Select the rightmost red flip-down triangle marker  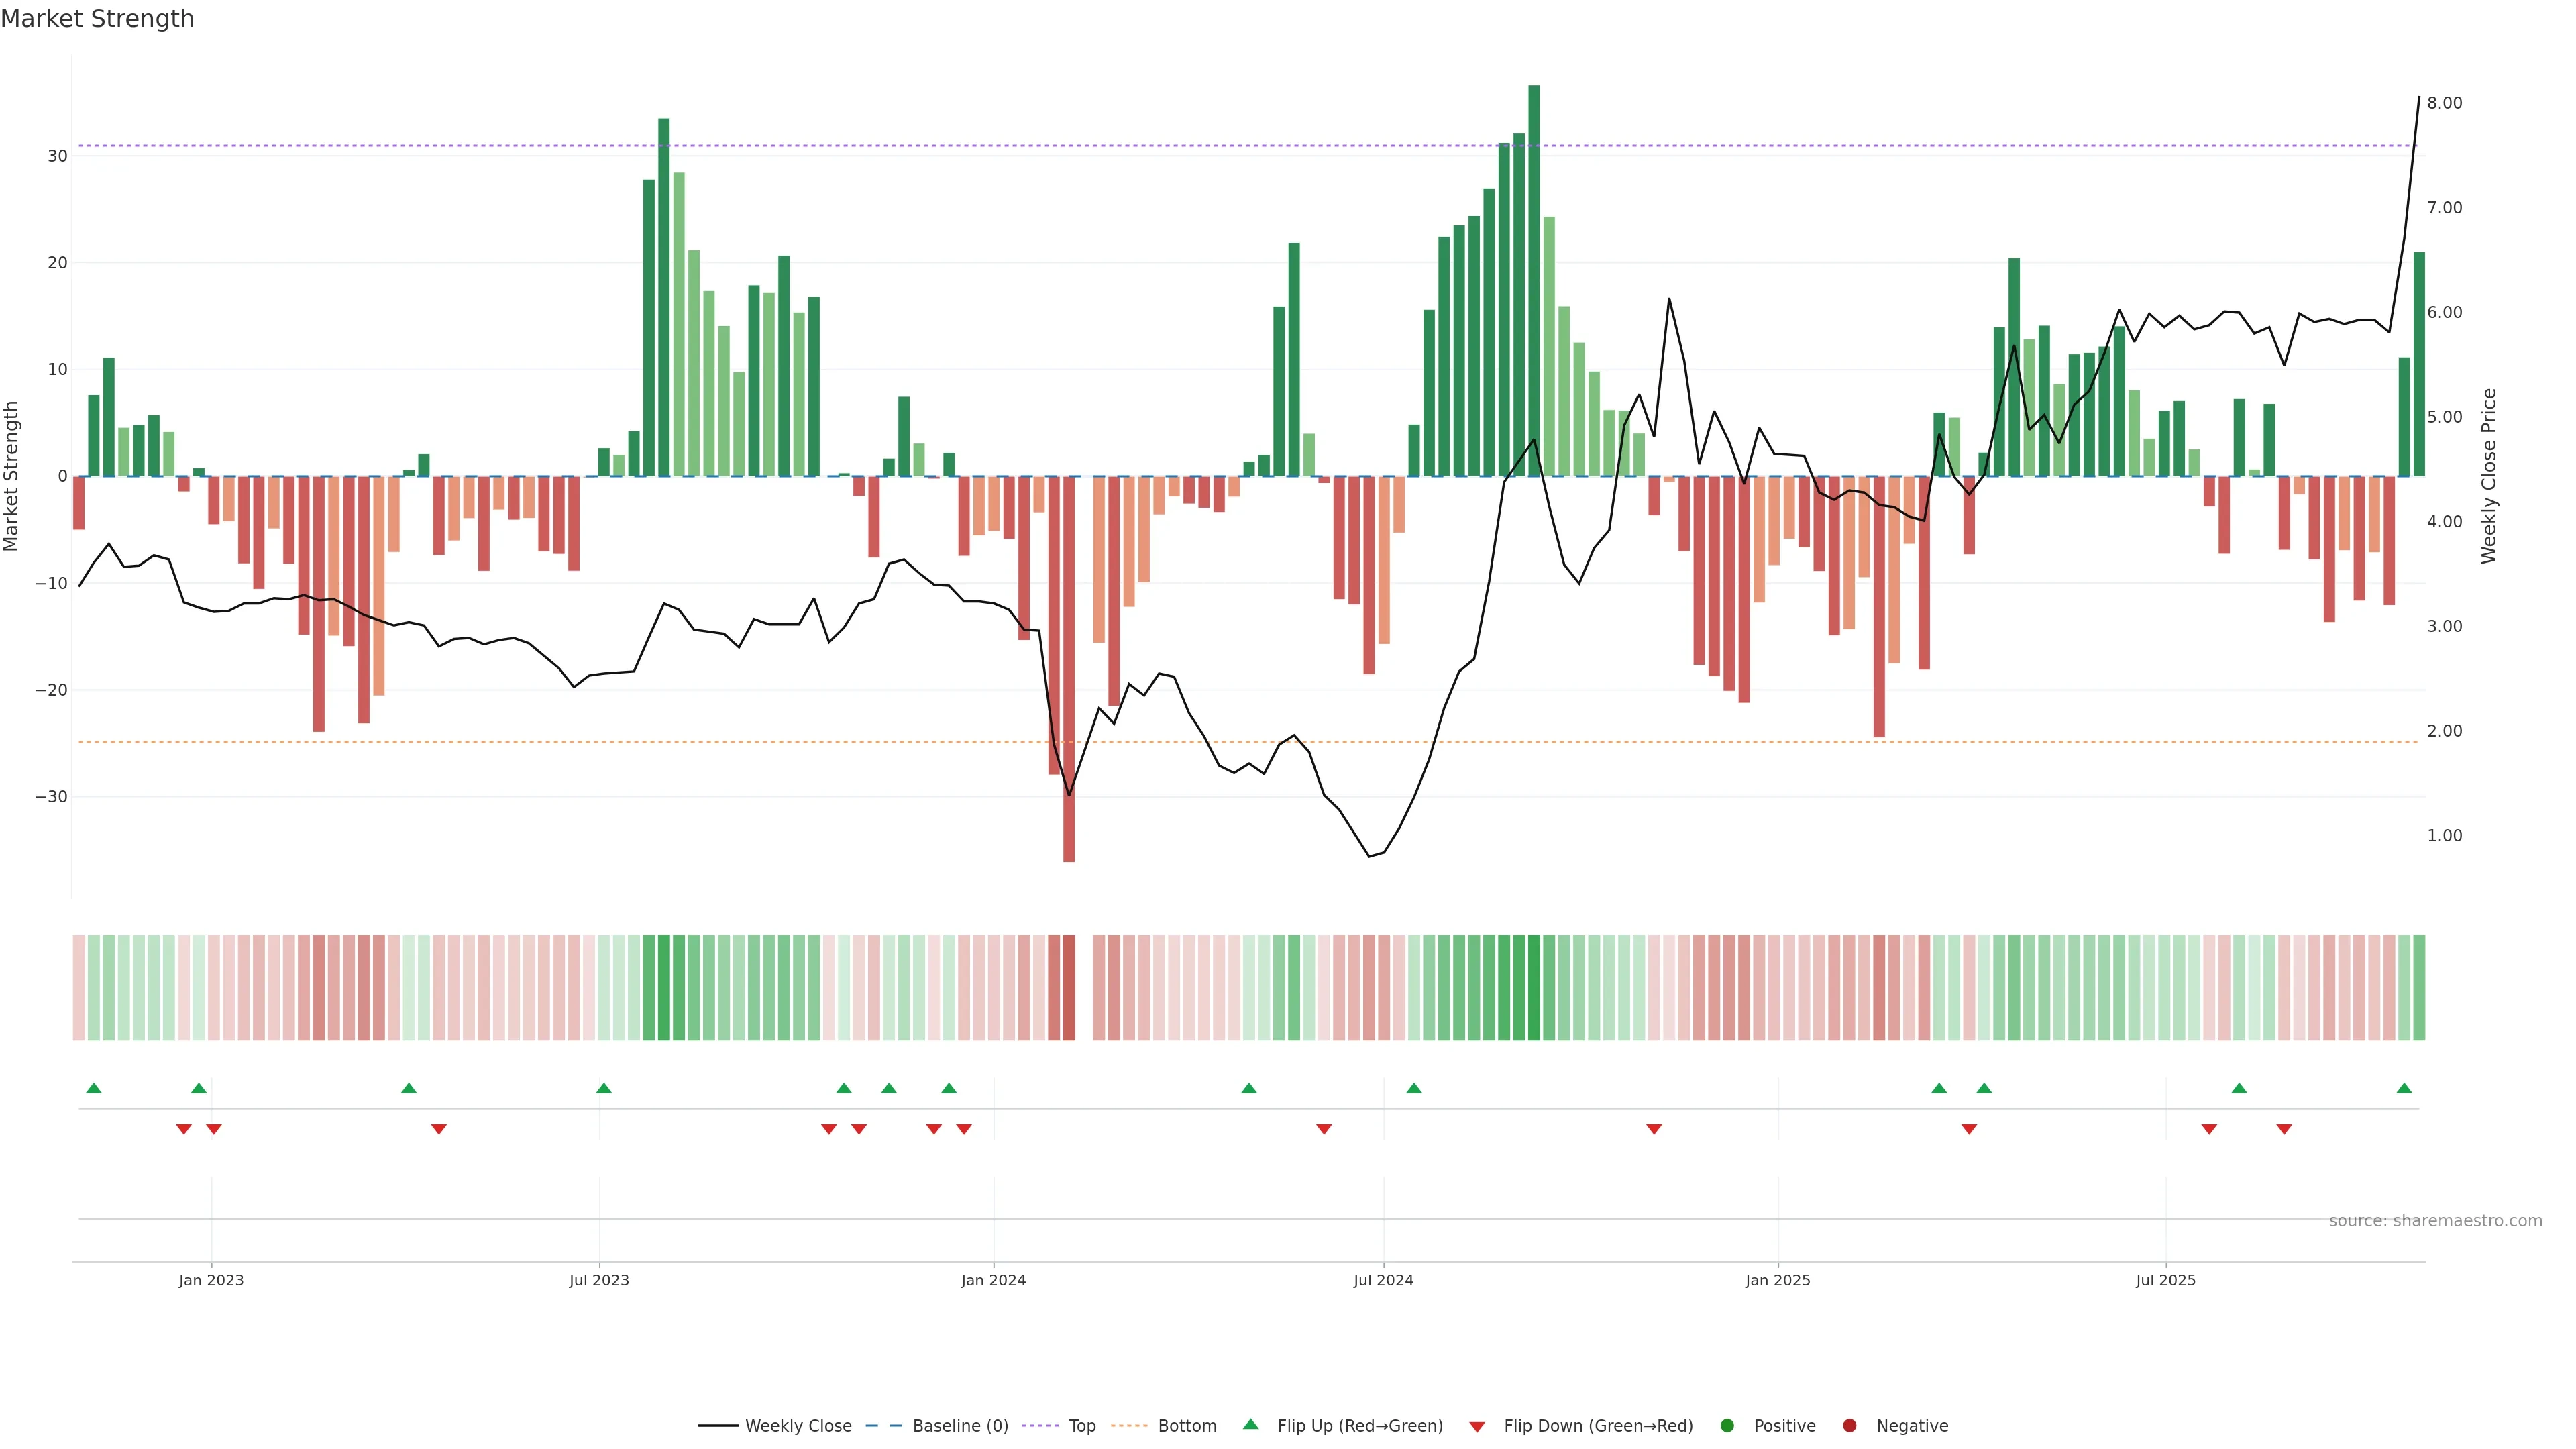point(2284,1129)
